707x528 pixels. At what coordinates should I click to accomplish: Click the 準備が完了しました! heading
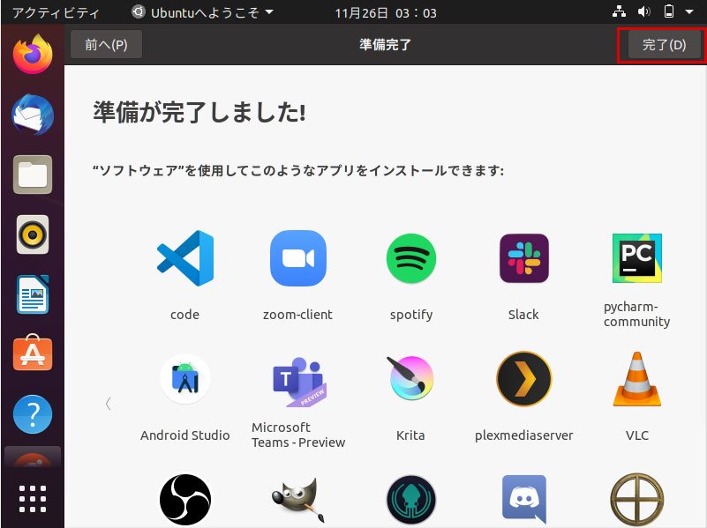(199, 112)
